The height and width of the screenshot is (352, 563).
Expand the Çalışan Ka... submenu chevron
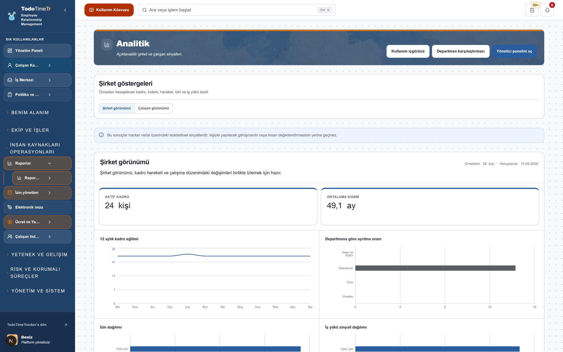click(50, 65)
